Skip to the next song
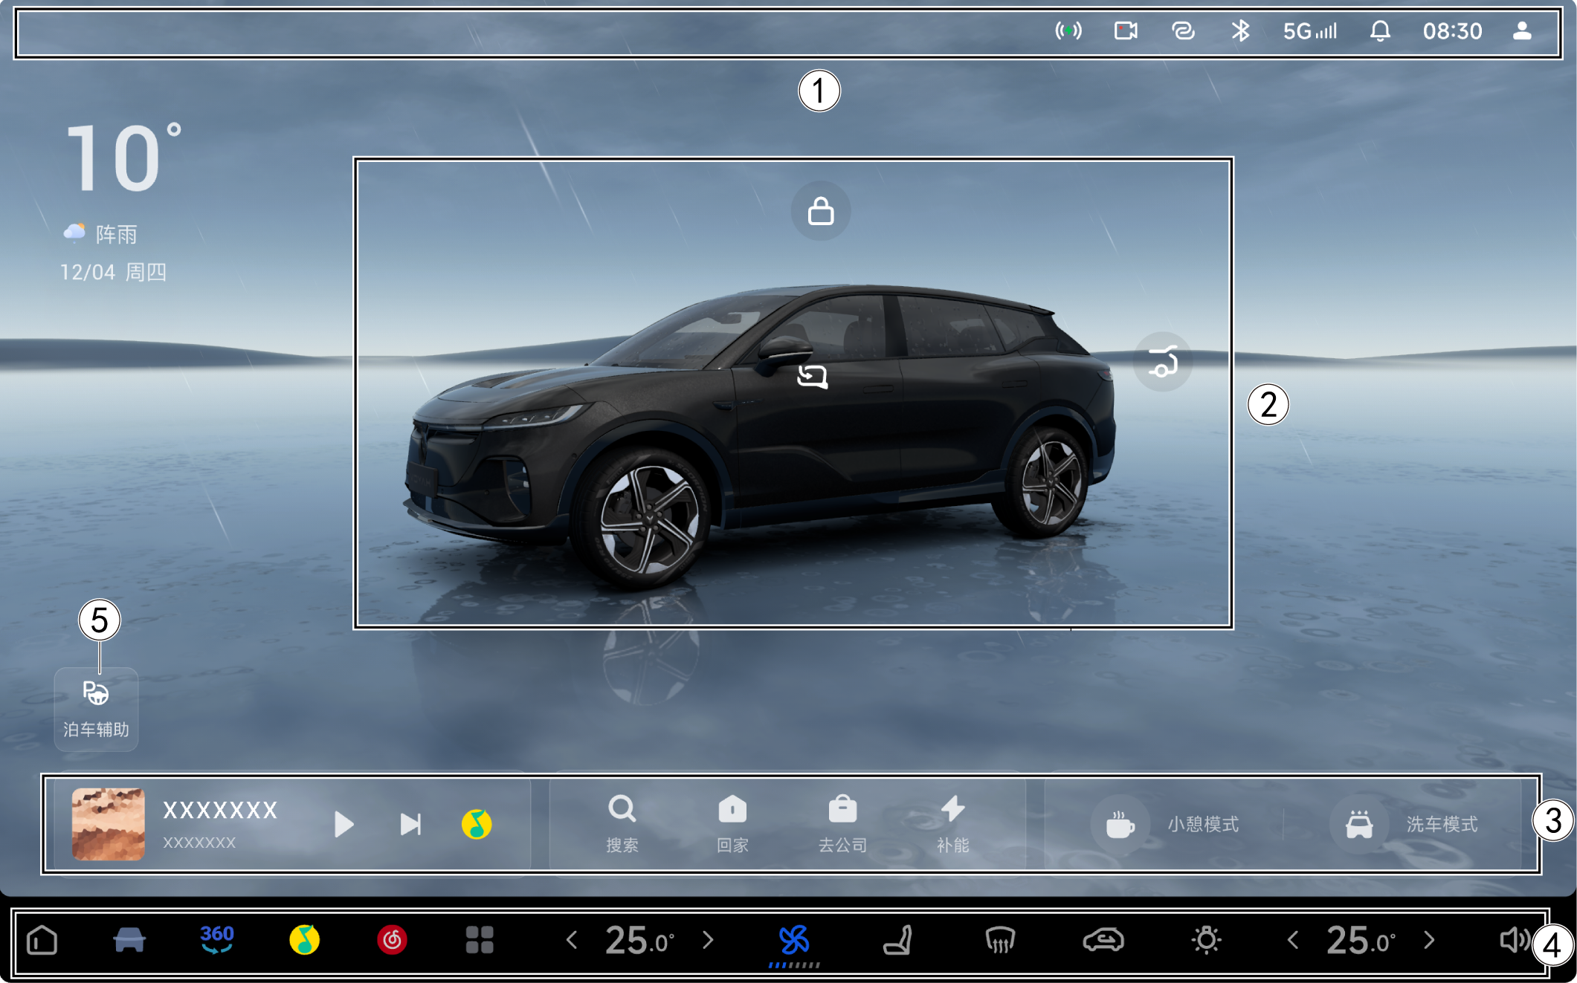 click(x=410, y=824)
